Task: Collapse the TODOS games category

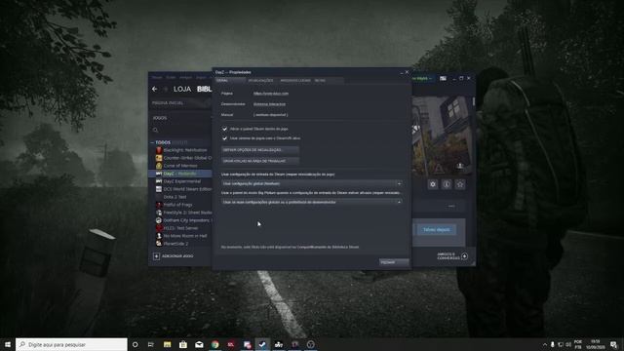Action: point(152,142)
